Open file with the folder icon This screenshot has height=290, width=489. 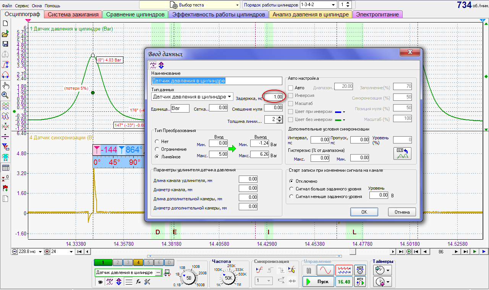coord(5,34)
